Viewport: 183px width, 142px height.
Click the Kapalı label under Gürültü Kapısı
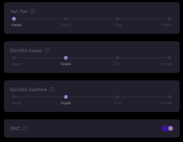coord(17,64)
